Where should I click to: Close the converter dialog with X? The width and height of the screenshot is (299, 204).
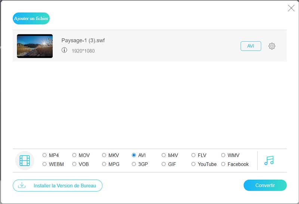pos(291,8)
